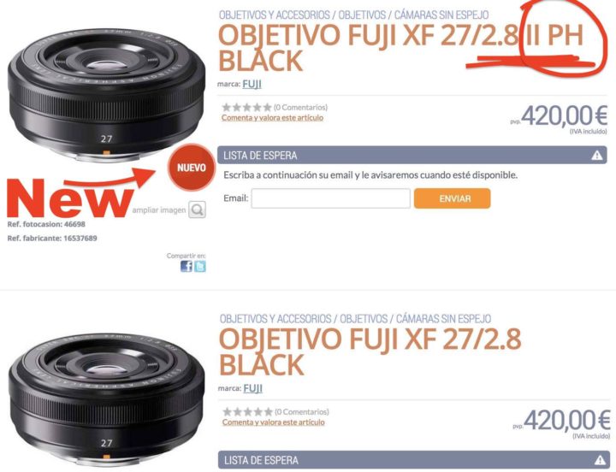
Task: Click the second lens product image
Action: click(107, 400)
